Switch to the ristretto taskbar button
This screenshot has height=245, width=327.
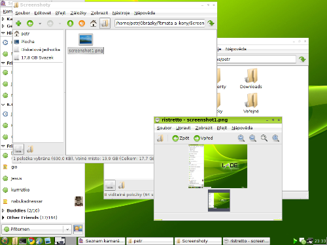[247, 241]
